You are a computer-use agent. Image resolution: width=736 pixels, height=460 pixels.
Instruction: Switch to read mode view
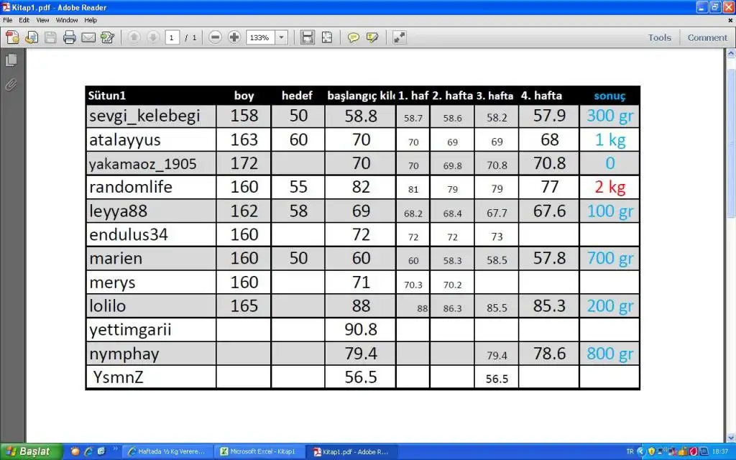[399, 37]
